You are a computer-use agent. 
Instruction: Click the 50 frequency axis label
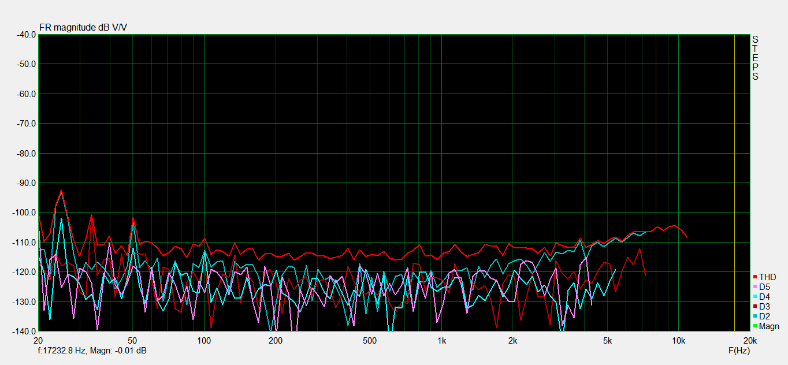(x=133, y=340)
